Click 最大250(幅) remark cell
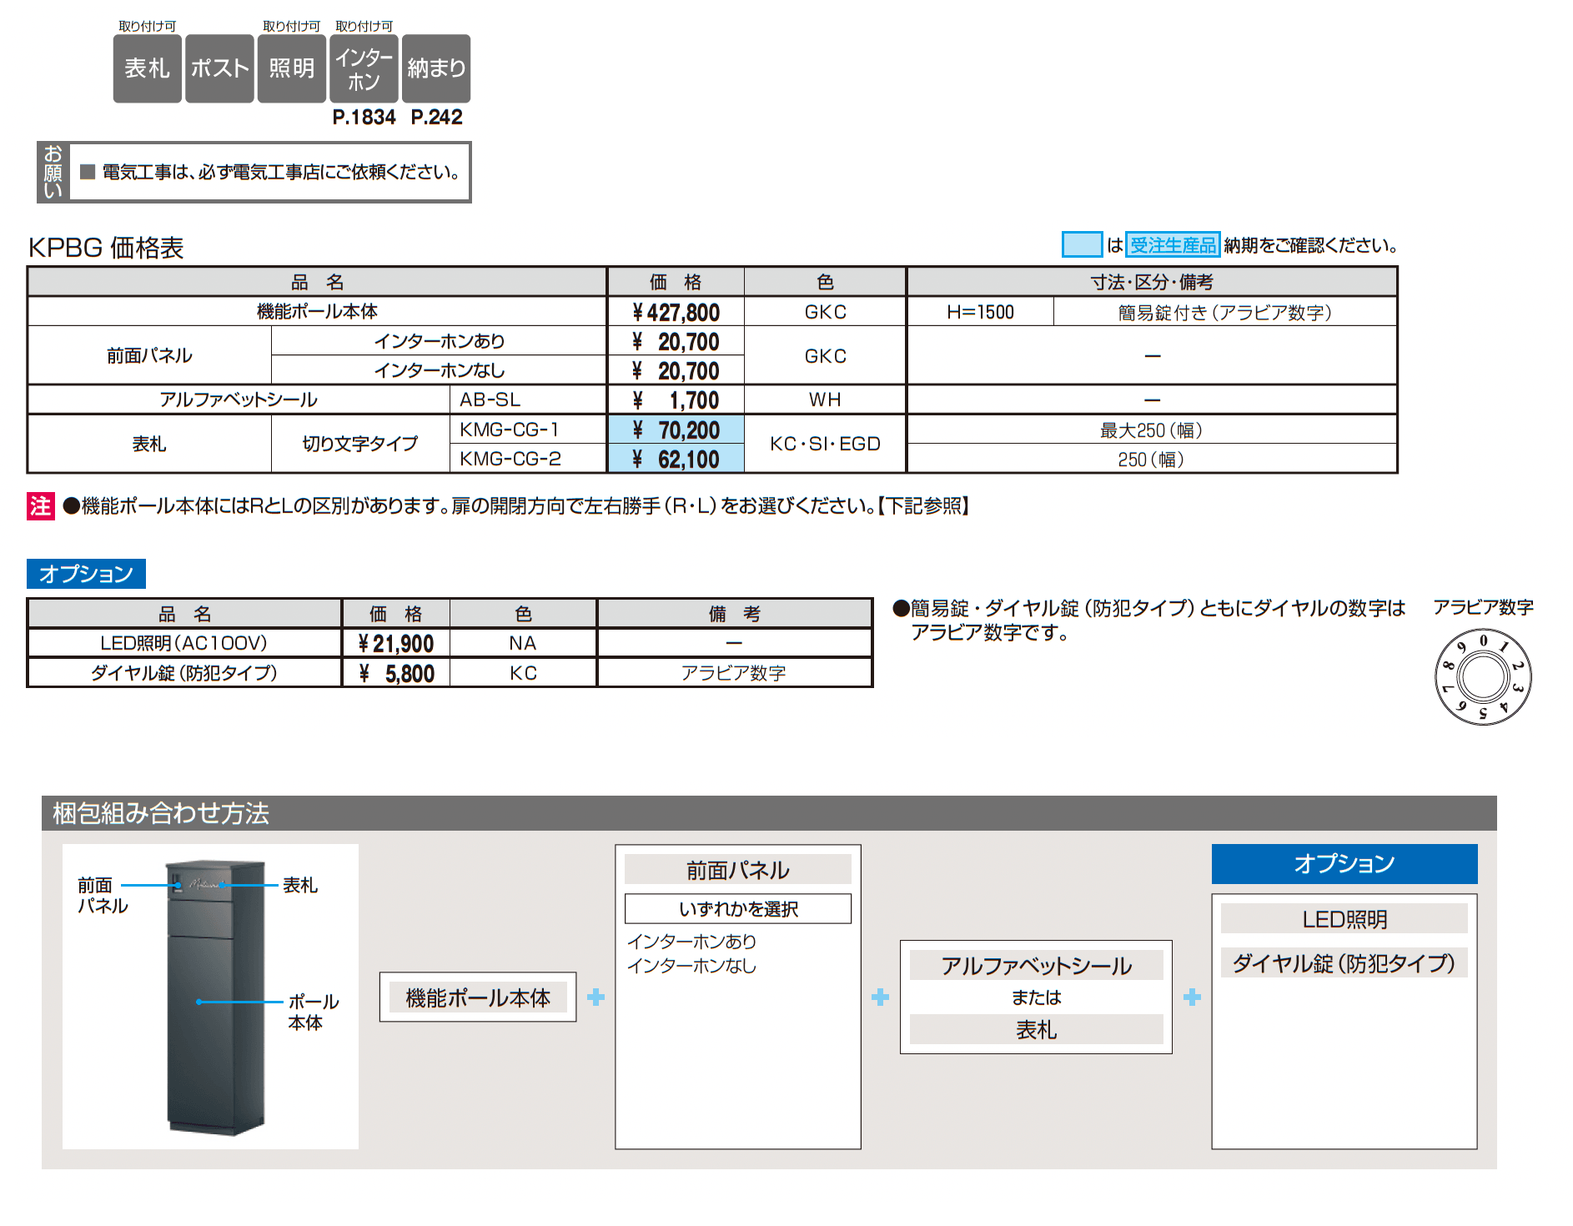This screenshot has width=1573, height=1226. pos(1152,430)
